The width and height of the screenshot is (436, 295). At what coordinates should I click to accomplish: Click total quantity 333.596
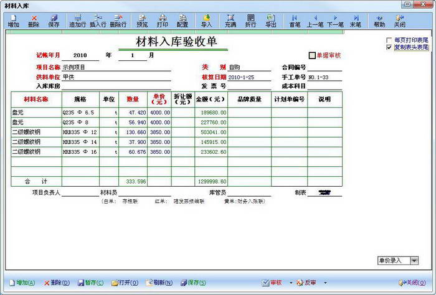pos(133,181)
